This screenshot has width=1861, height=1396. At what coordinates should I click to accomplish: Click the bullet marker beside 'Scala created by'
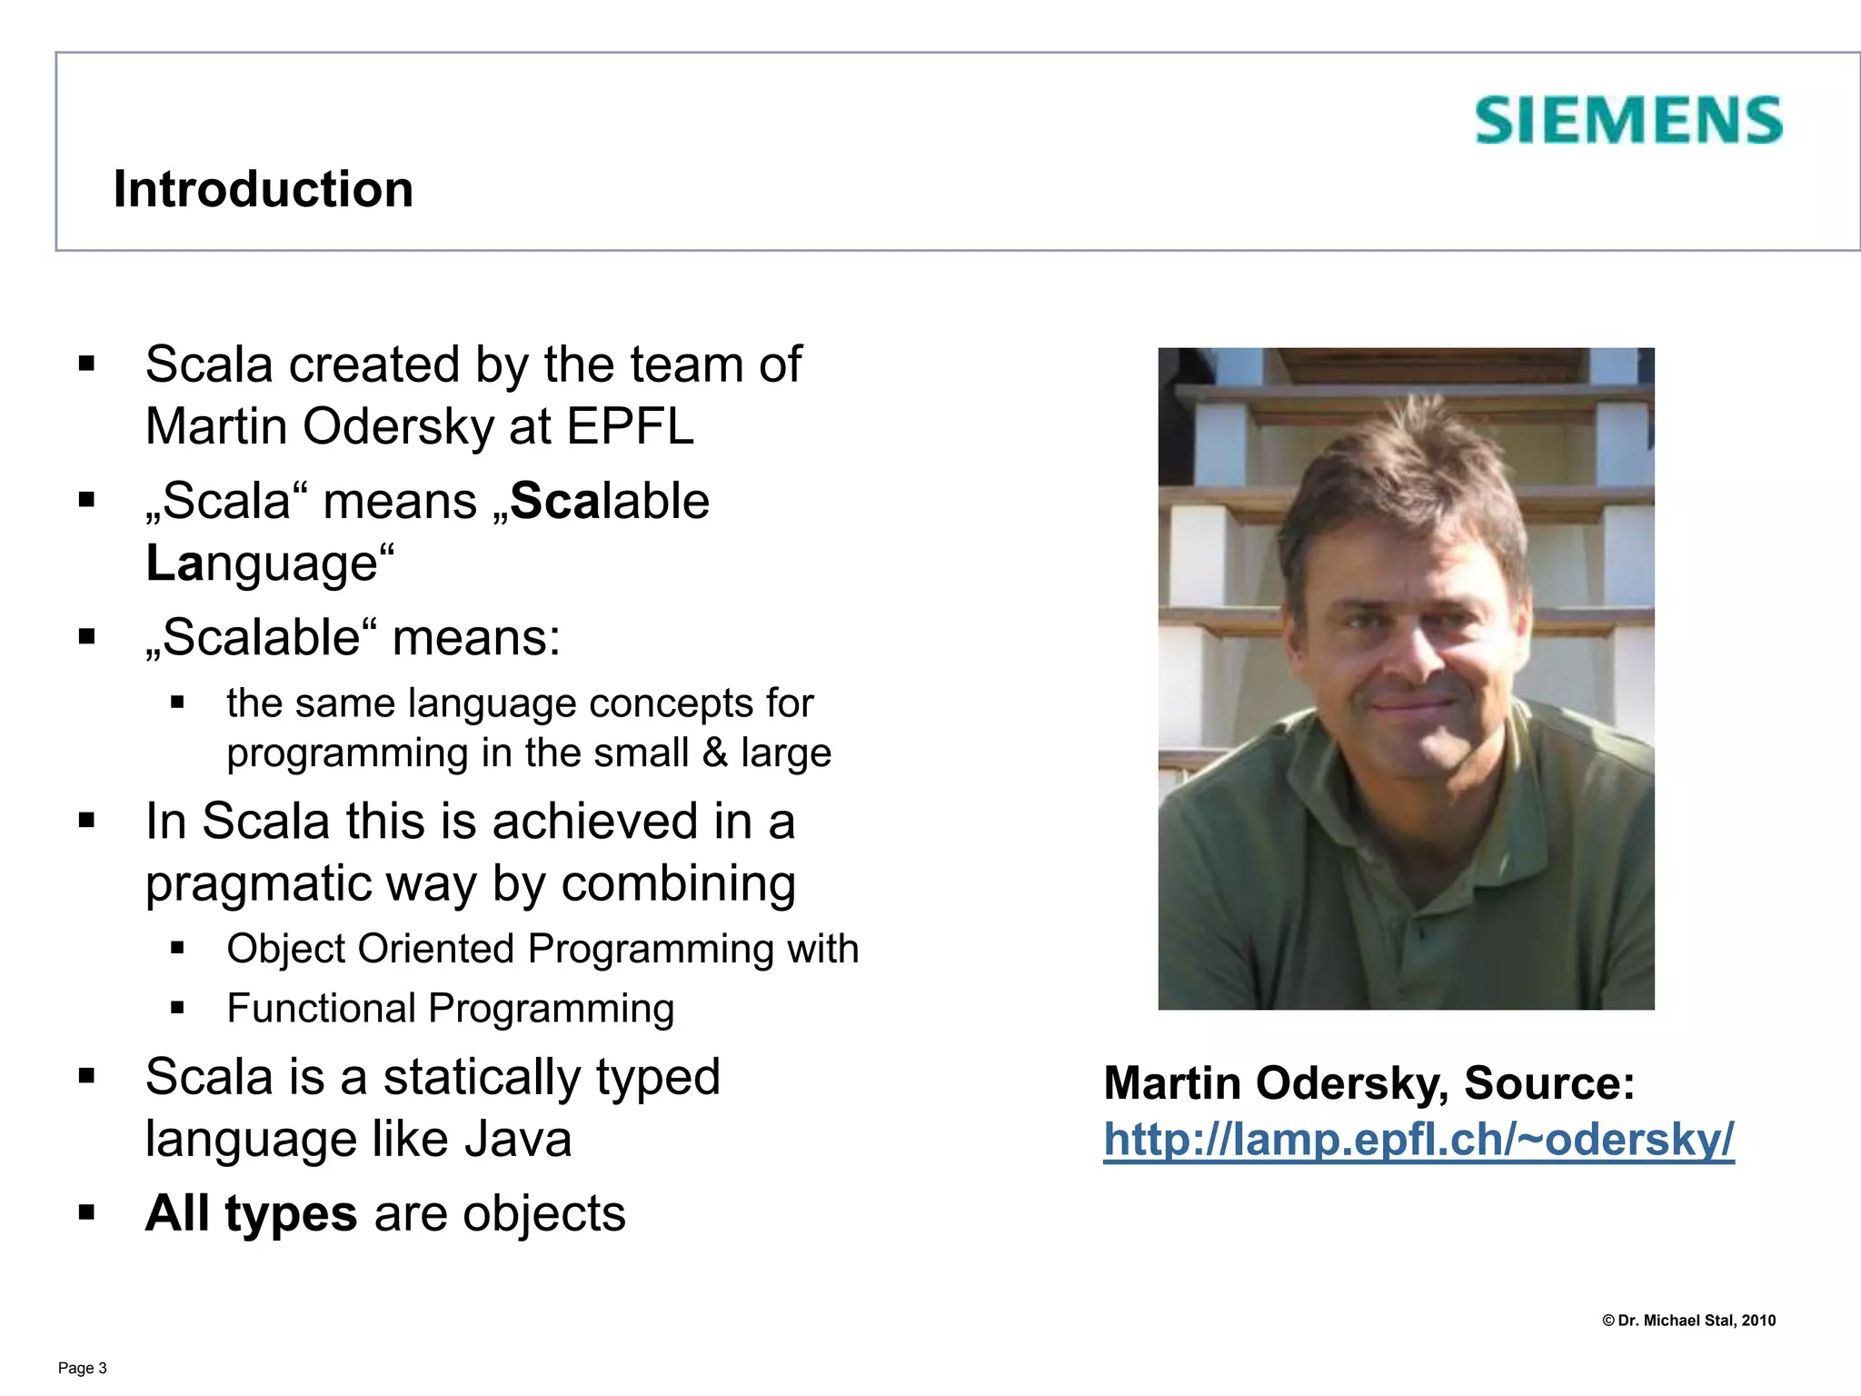pos(87,365)
